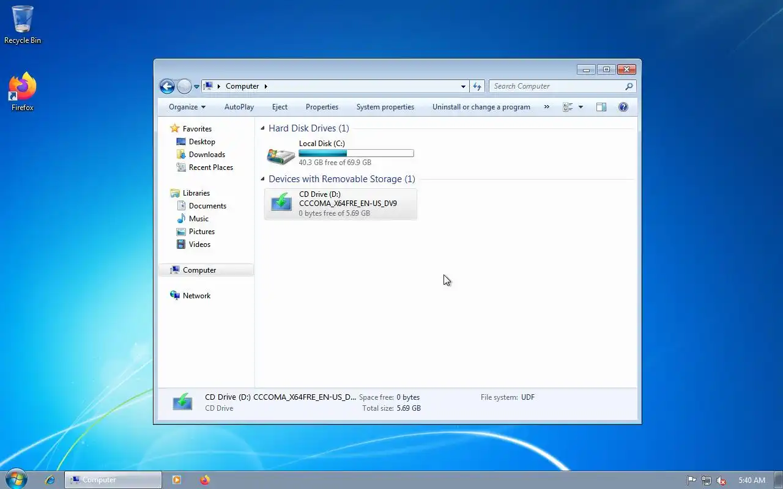Select Favorites in the navigation pane

(x=197, y=129)
